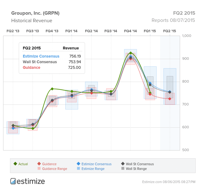The height and width of the screenshot is (194, 211).
Task: Click the FQ1 '14 Estimize range box
Action: click(72, 100)
